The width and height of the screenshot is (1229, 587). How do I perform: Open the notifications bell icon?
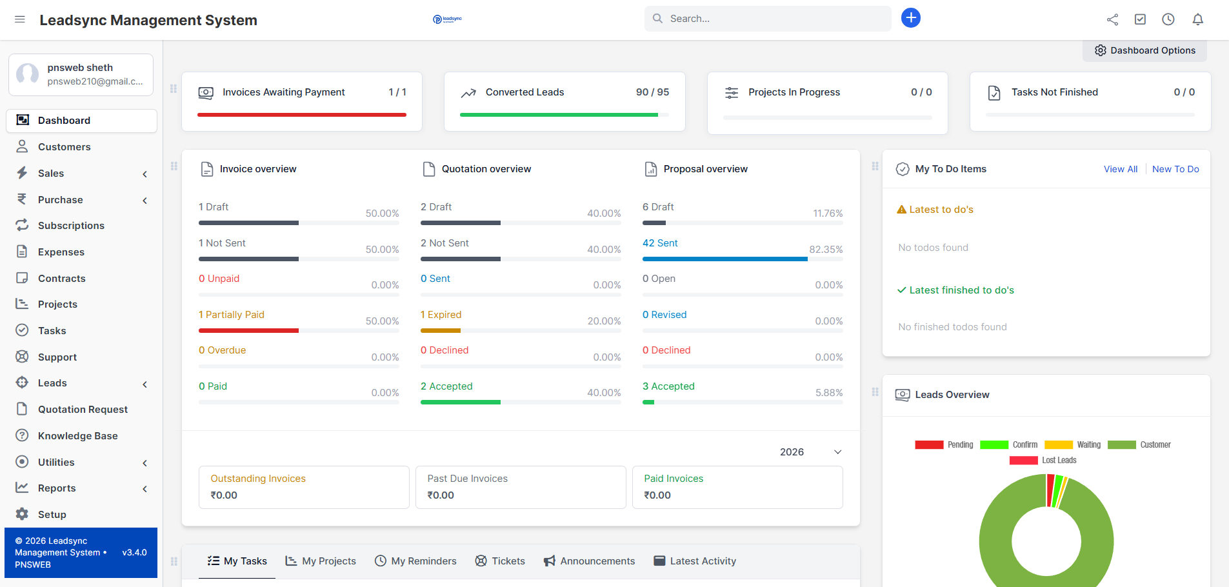1197,19
